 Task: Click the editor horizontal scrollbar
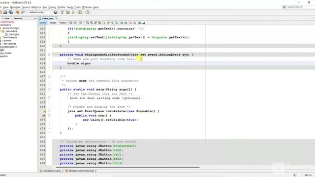(127, 167)
